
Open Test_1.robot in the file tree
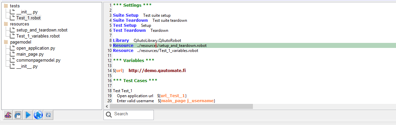click(x=28, y=18)
